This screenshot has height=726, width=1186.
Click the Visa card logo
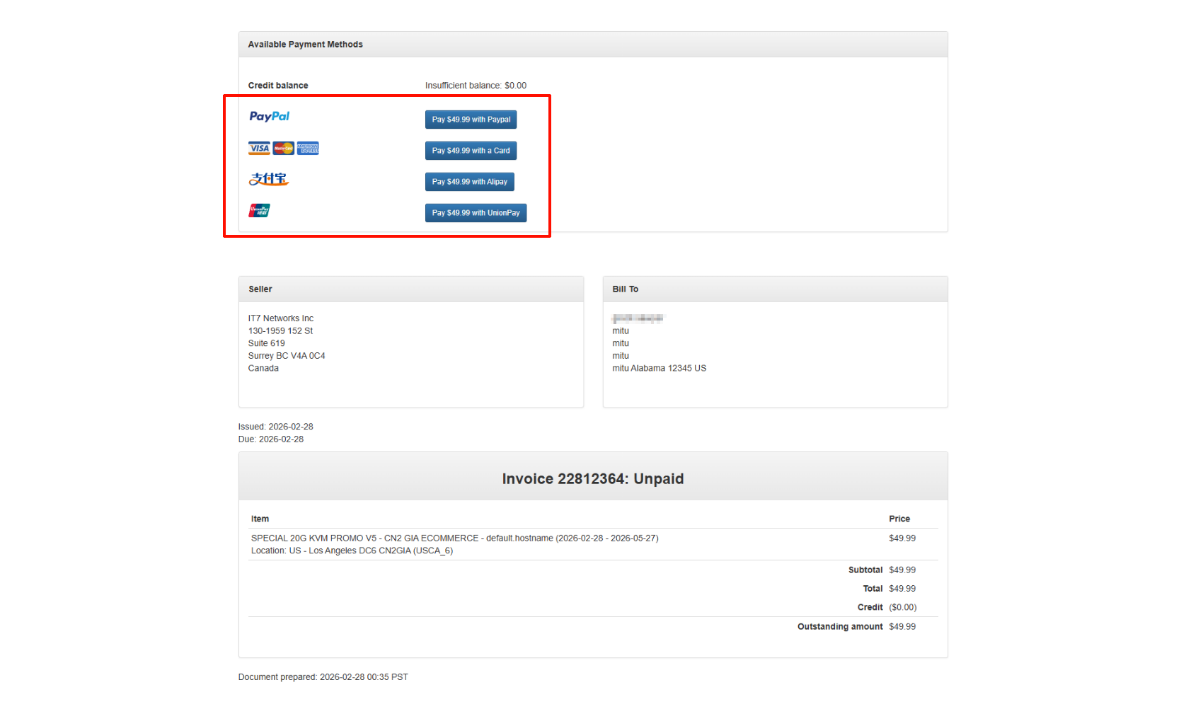[259, 148]
